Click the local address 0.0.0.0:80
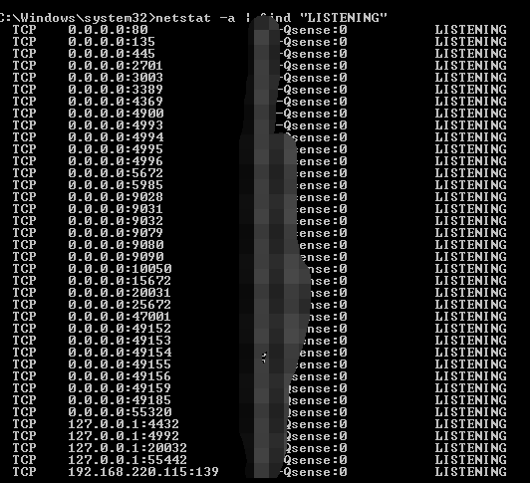 click(x=109, y=30)
